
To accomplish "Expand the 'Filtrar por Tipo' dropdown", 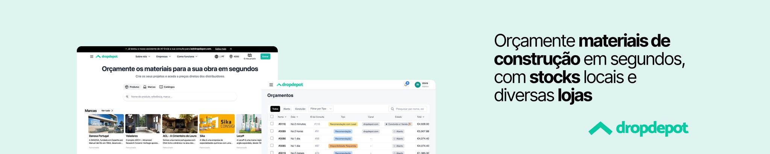I will point(321,109).
